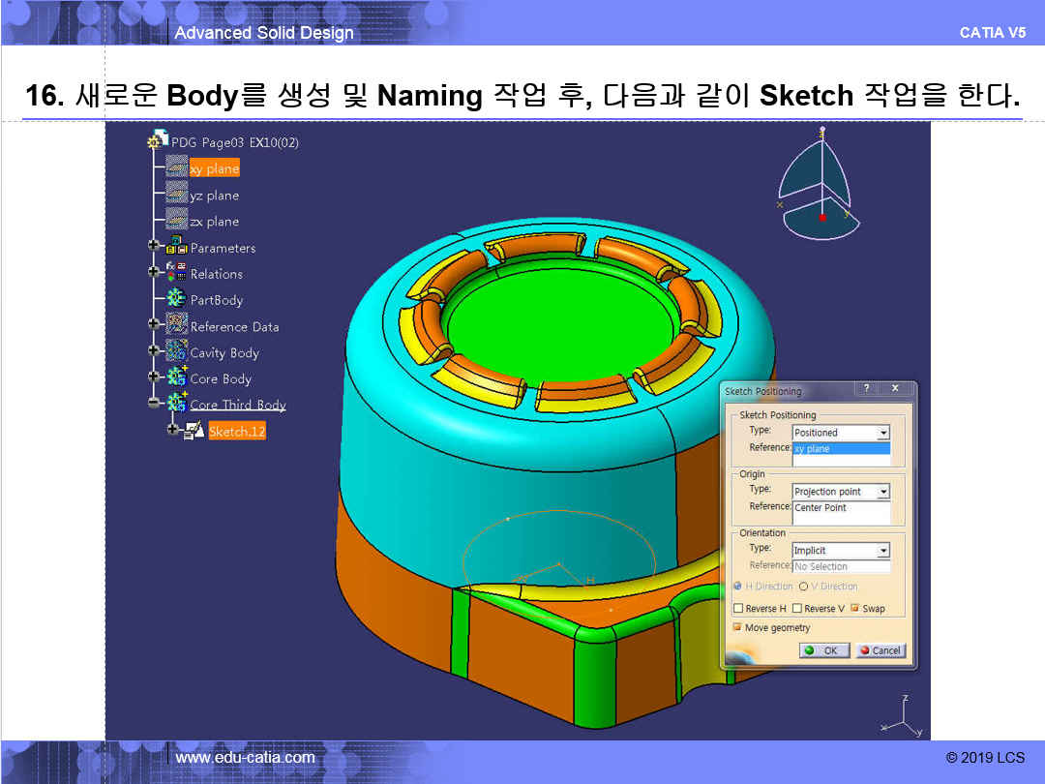This screenshot has width=1045, height=784.
Task: Click the Cavity Body icon
Action: tap(176, 351)
